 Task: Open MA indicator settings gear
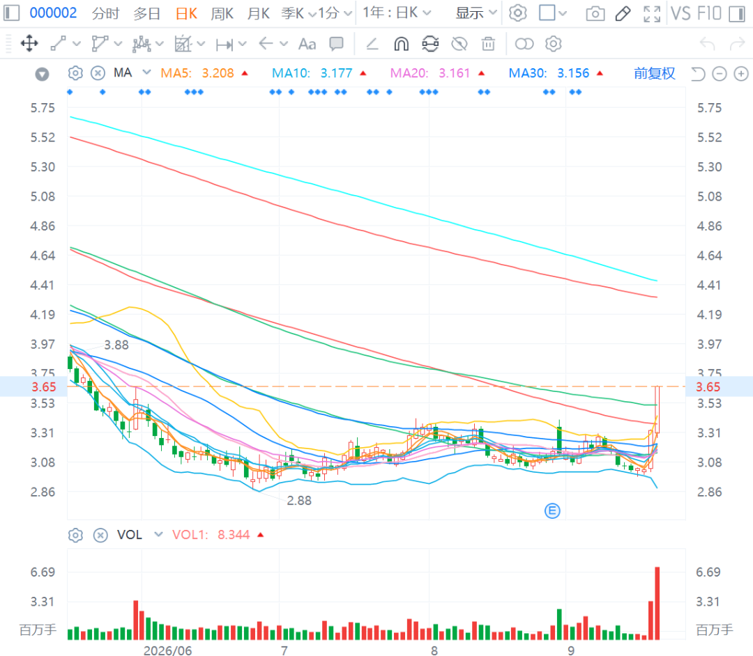click(75, 73)
